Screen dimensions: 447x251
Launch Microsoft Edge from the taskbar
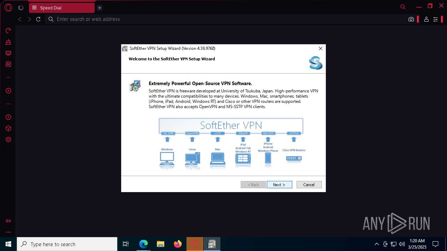(x=144, y=244)
